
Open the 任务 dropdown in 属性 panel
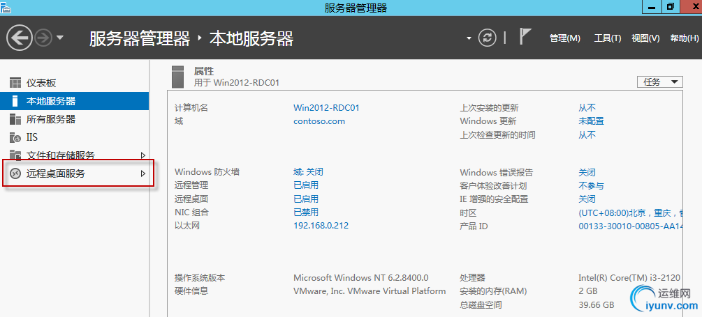pyautogui.click(x=659, y=82)
